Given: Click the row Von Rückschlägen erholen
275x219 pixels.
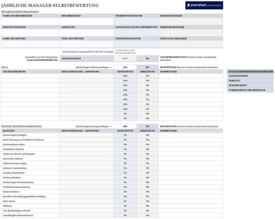Looking at the screenshot, I should tap(112, 211).
